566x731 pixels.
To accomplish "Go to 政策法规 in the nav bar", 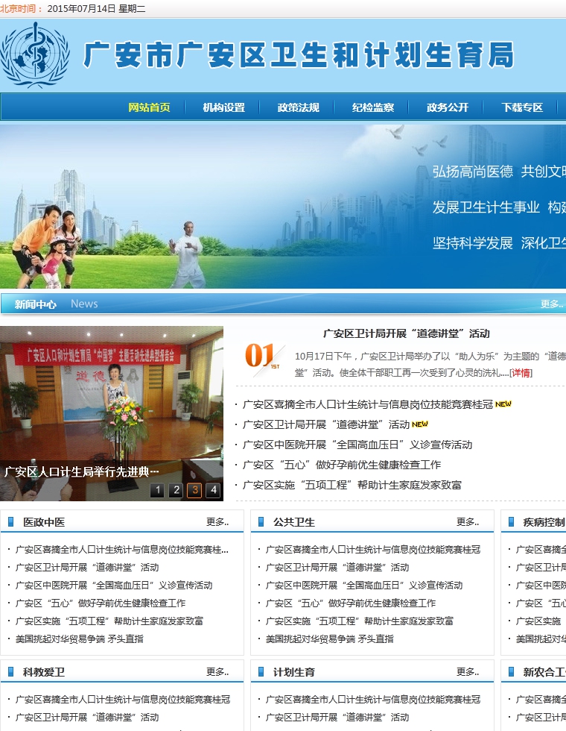I will 298,107.
